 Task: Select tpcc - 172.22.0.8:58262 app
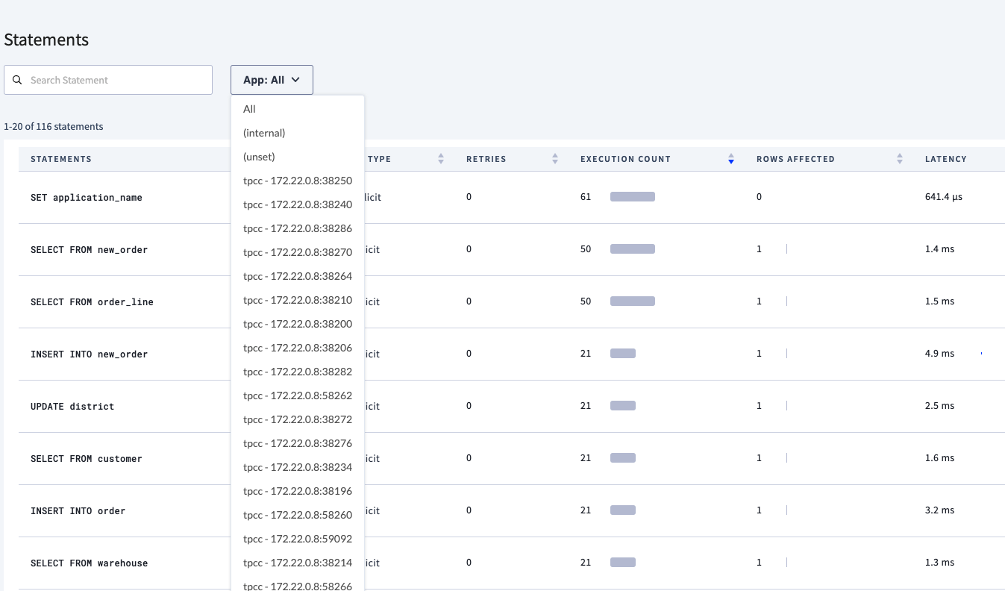click(x=298, y=395)
